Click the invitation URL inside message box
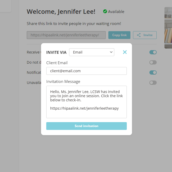Viewport: 172px width, 172px height. pyautogui.click(x=84, y=108)
